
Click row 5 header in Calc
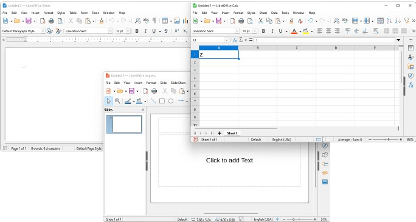coord(195,86)
